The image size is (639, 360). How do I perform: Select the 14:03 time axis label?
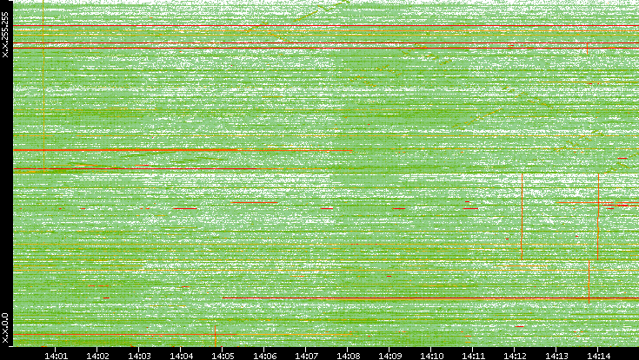pos(139,356)
